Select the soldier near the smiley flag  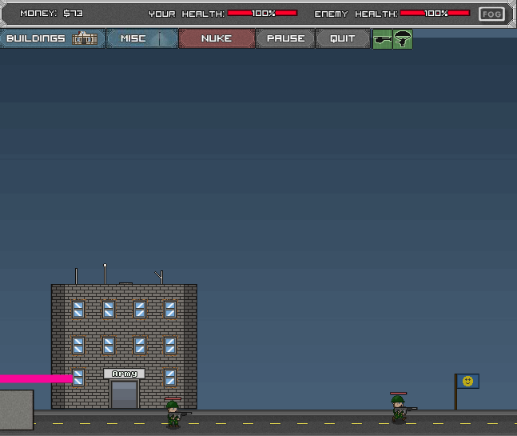point(400,410)
